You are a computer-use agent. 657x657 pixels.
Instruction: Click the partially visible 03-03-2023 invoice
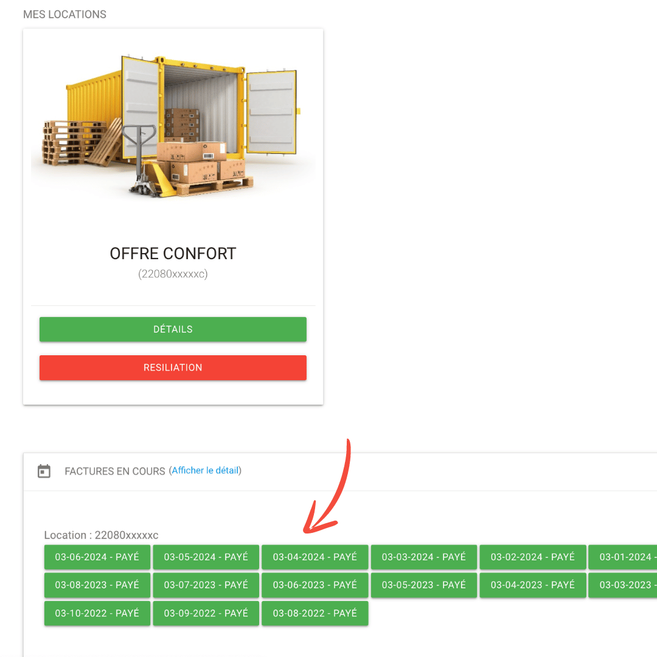click(623, 585)
